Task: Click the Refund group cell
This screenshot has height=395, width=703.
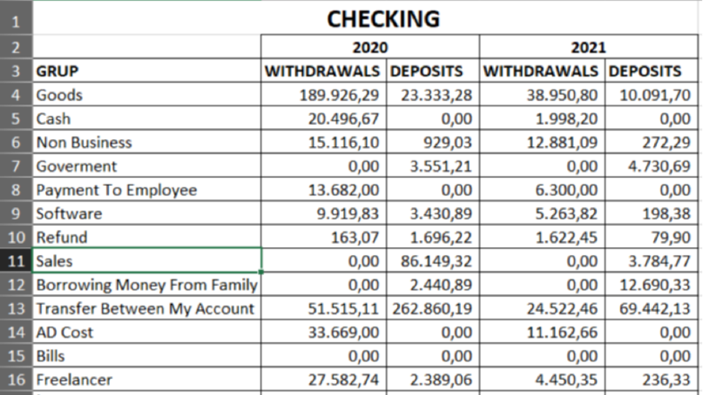Action: tap(146, 236)
